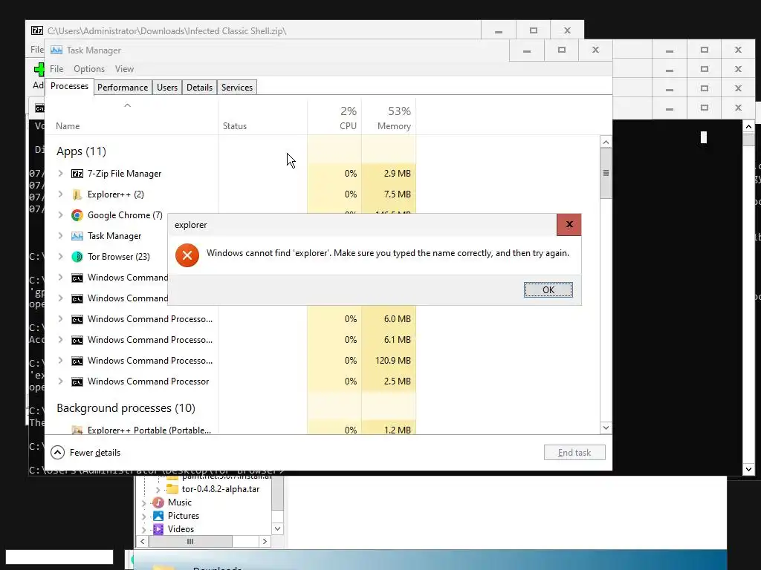761x570 pixels.
Task: Click cmd icon of 120.9 MB process
Action: click(x=77, y=361)
